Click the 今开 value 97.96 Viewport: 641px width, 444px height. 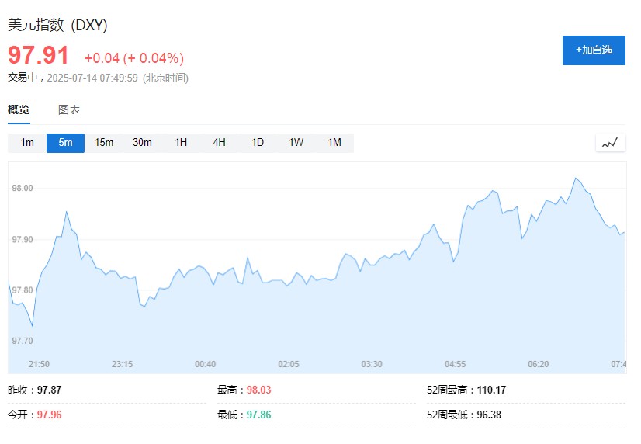(x=49, y=415)
